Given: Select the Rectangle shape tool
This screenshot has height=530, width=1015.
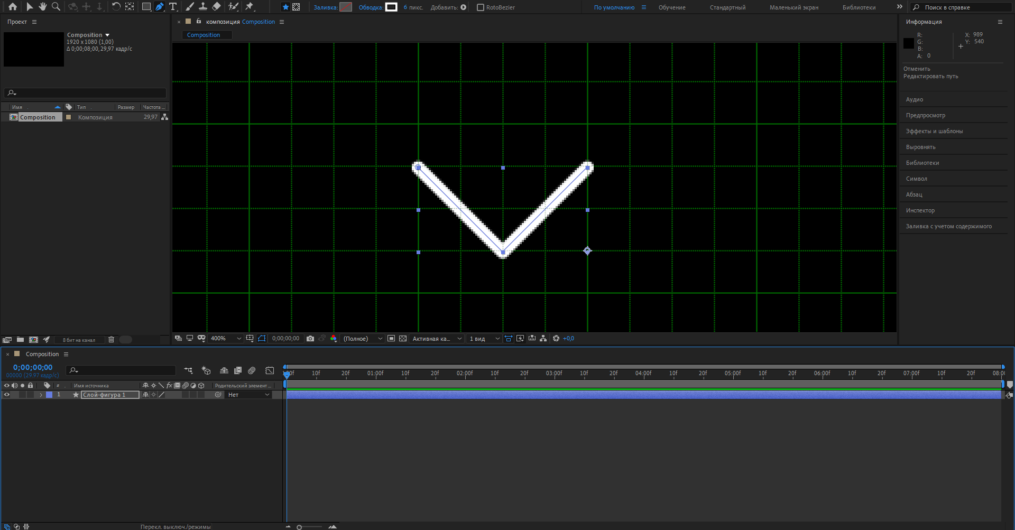Looking at the screenshot, I should (x=146, y=7).
